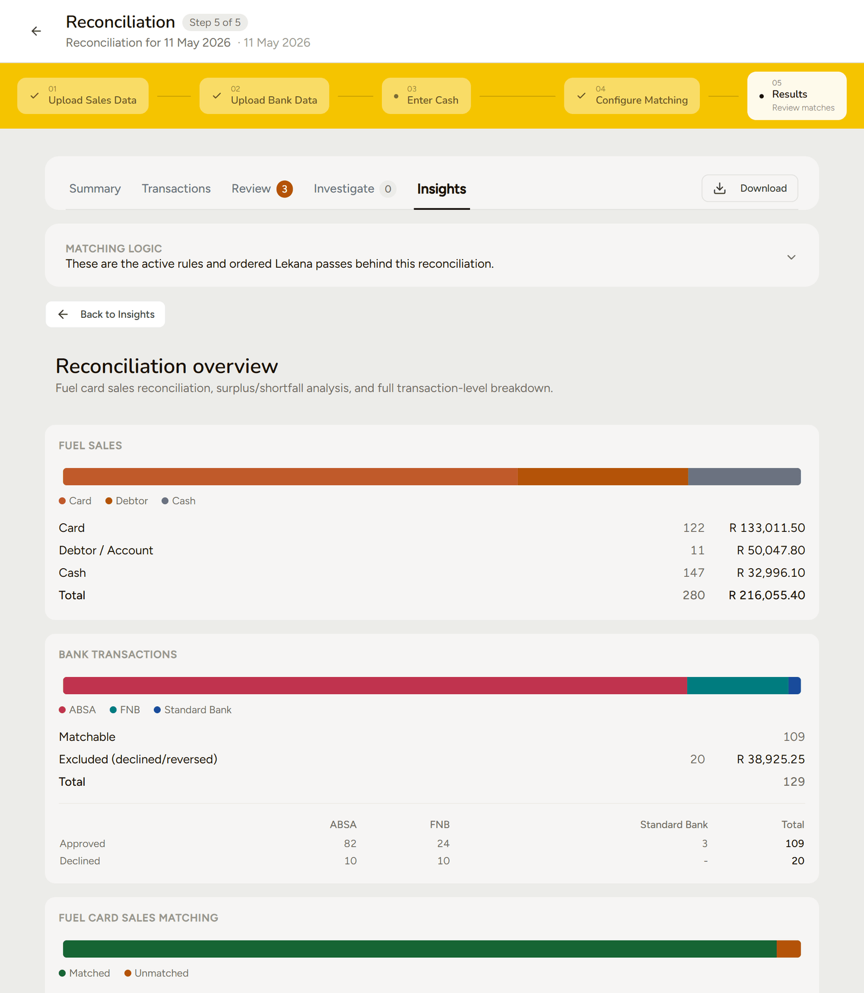
Task: Click the Unmatched segment of matching bar
Action: pos(789,949)
